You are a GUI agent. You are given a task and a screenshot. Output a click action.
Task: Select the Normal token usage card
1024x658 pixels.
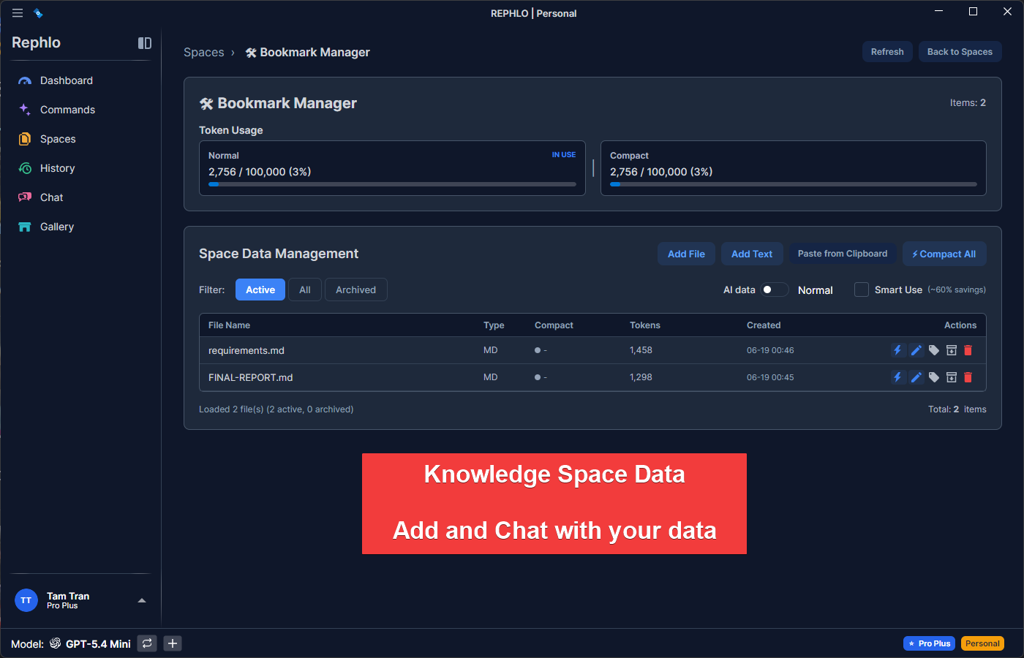(x=392, y=168)
